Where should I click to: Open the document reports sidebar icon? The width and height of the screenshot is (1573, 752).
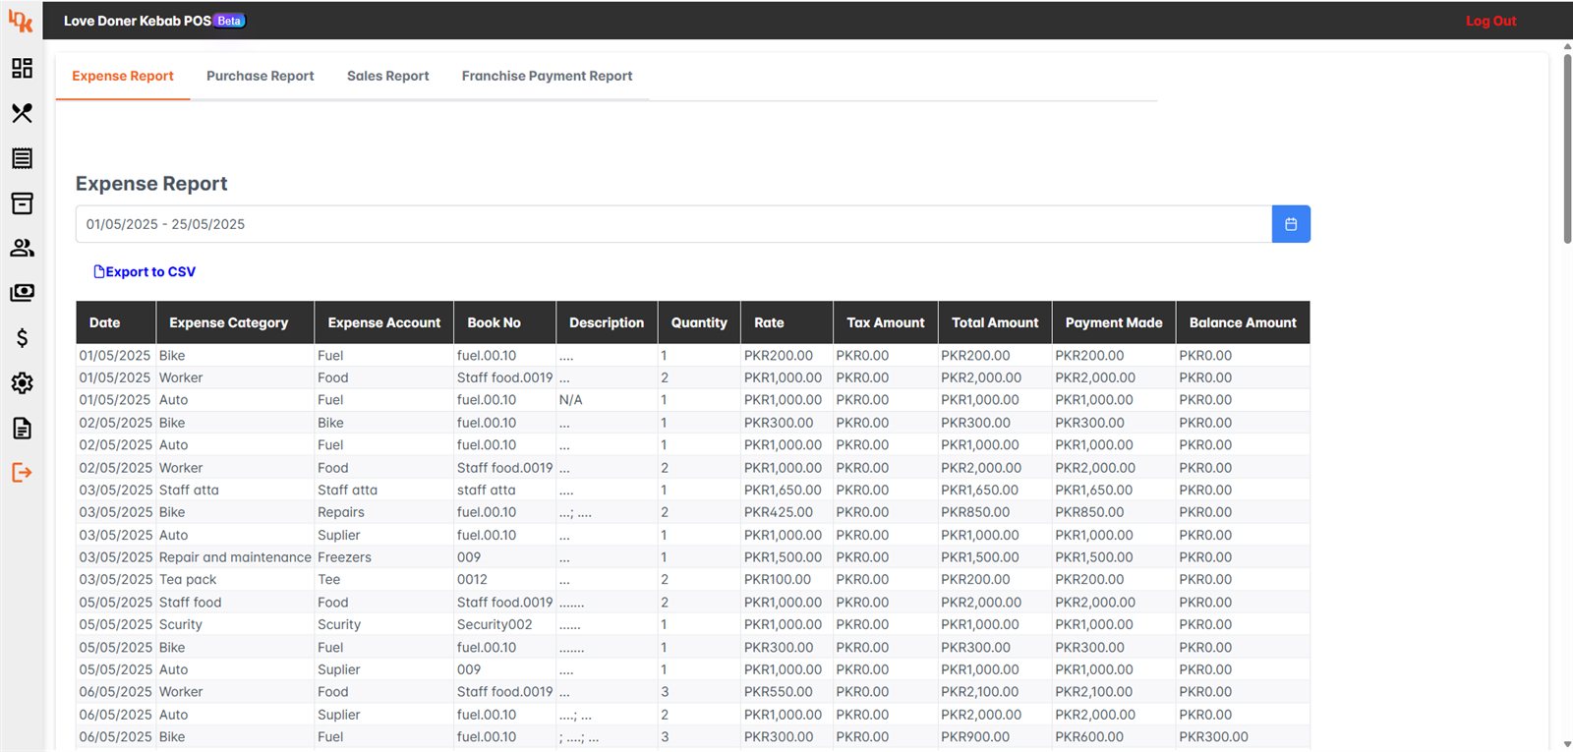coord(22,428)
